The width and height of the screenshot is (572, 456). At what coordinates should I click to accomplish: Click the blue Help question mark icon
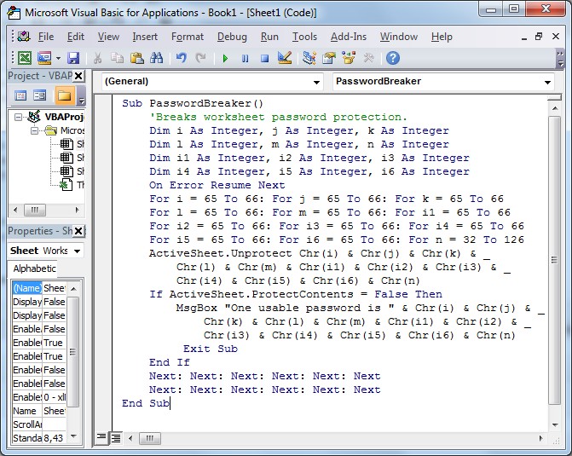393,58
